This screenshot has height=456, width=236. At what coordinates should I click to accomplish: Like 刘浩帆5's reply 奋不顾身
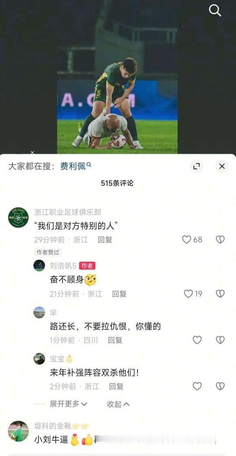click(189, 294)
